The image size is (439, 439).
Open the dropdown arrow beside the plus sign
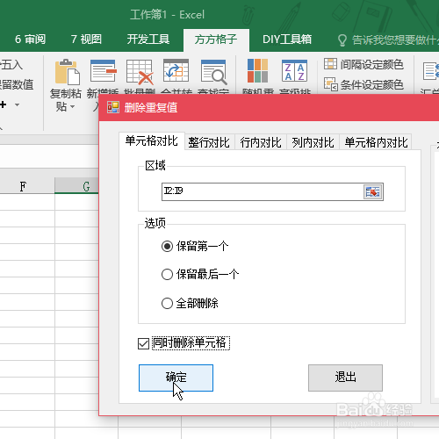coord(18,104)
